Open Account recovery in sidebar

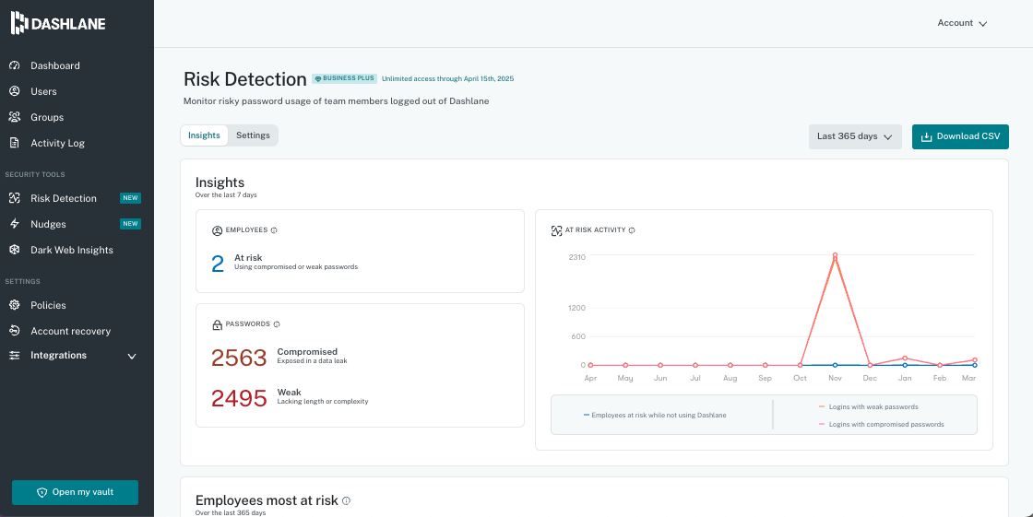70,331
